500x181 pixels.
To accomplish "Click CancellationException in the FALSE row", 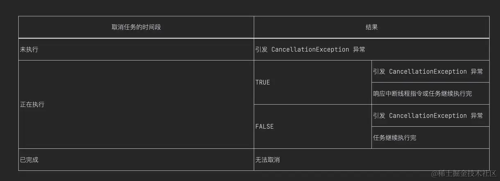I will coord(428,116).
